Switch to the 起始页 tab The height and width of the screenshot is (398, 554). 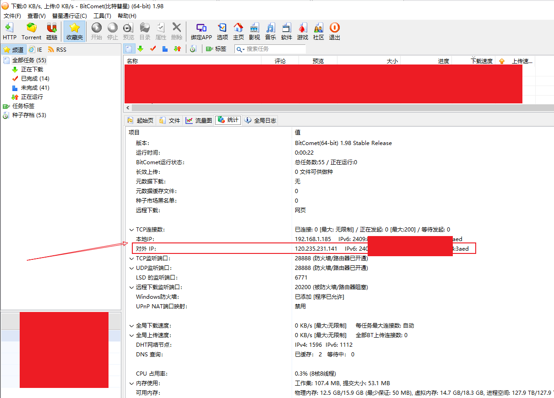141,120
